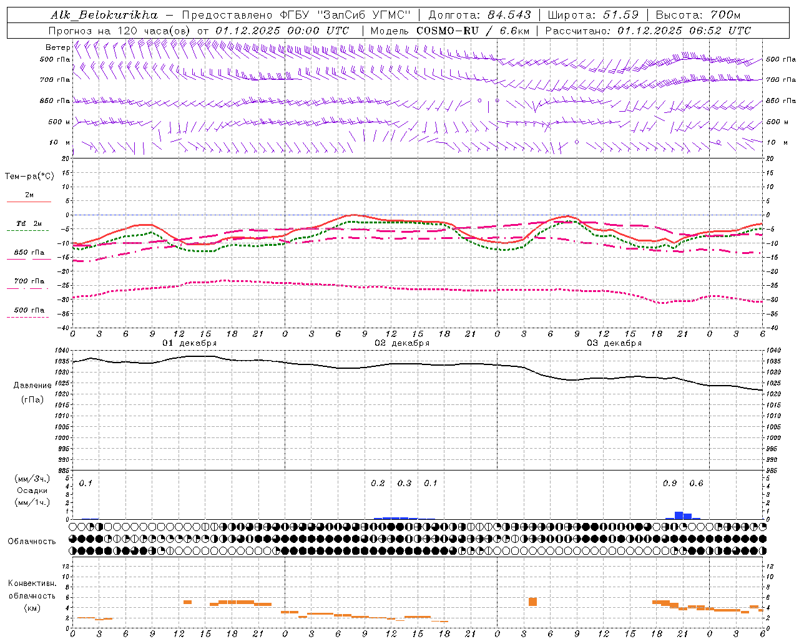Viewport: 799px width, 639px height.
Task: Click the 0.6 precipitation value
Action: click(x=696, y=484)
